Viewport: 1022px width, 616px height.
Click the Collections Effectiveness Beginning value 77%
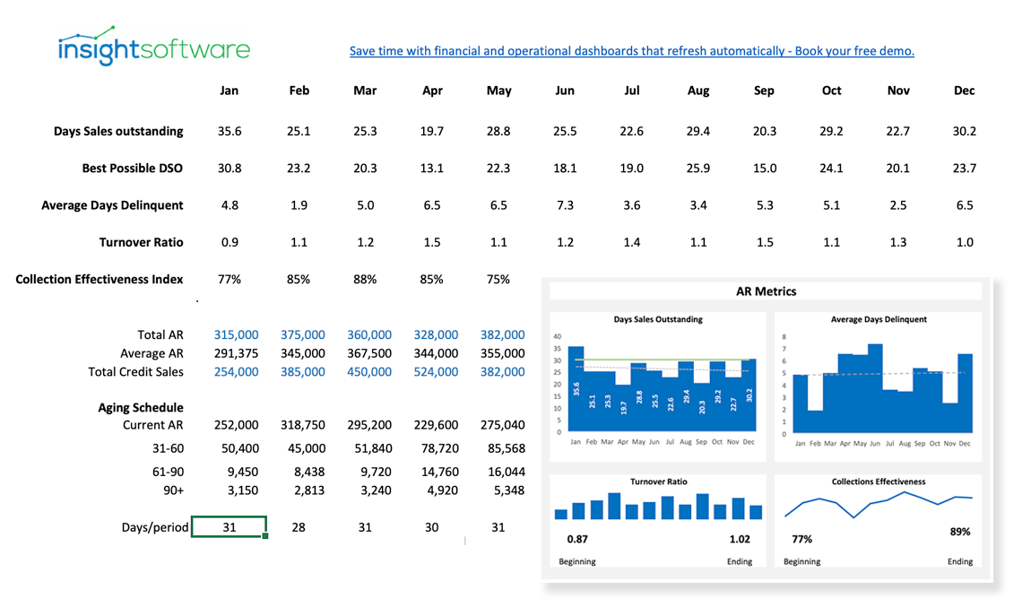point(801,539)
